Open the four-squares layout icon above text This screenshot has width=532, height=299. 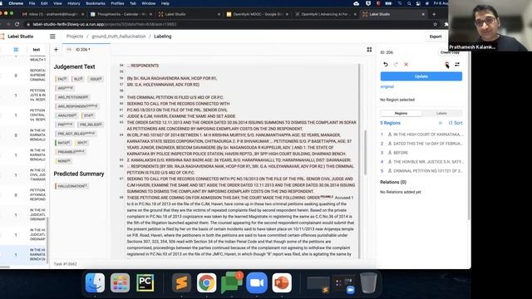pos(369,50)
